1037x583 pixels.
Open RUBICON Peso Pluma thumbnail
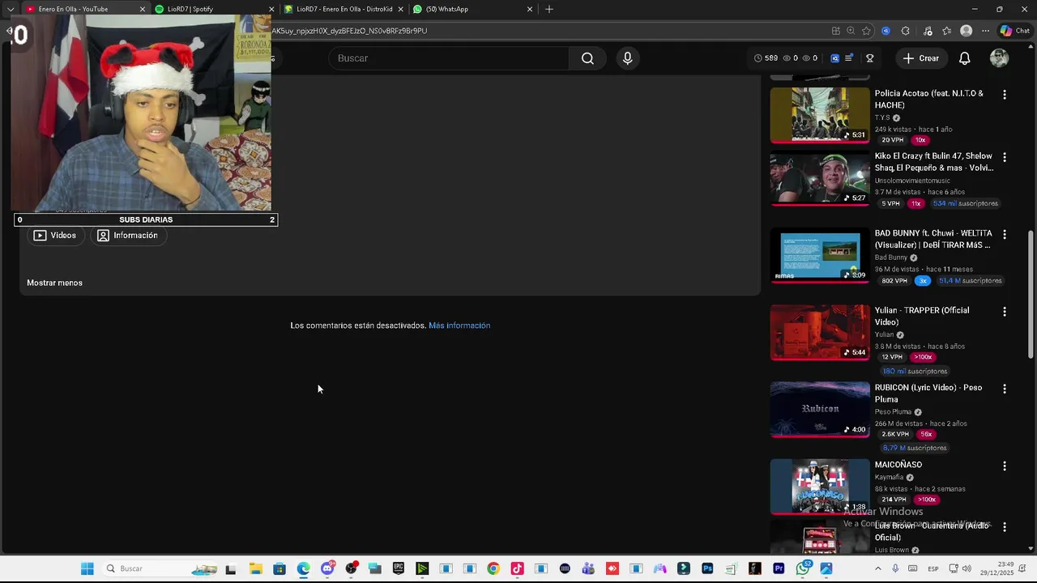pyautogui.click(x=820, y=410)
